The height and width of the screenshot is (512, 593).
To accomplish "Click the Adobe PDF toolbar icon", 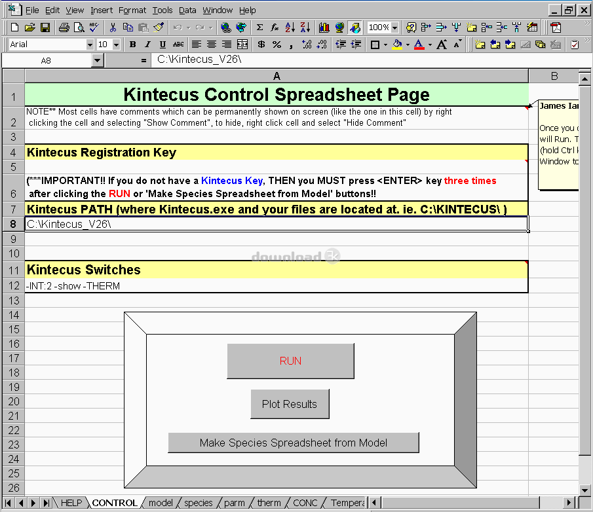I will [556, 27].
